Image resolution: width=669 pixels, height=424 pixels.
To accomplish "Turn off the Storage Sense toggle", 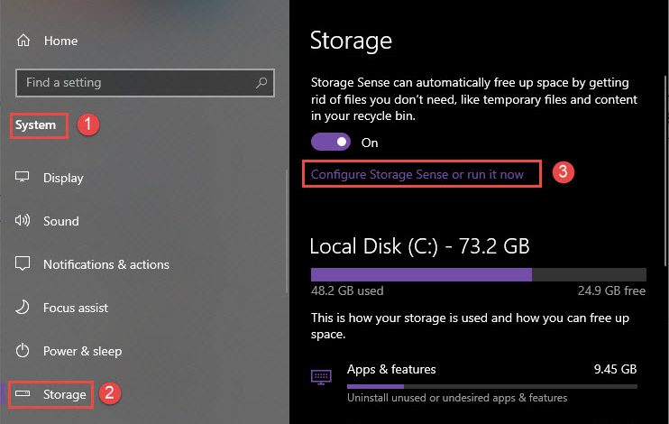I will pyautogui.click(x=331, y=142).
